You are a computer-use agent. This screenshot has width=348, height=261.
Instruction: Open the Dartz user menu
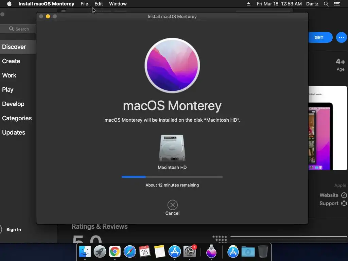pyautogui.click(x=312, y=4)
